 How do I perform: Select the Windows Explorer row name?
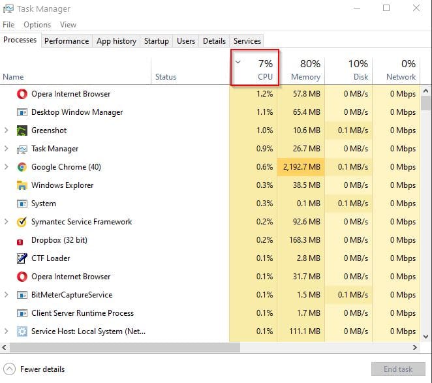[x=62, y=185]
